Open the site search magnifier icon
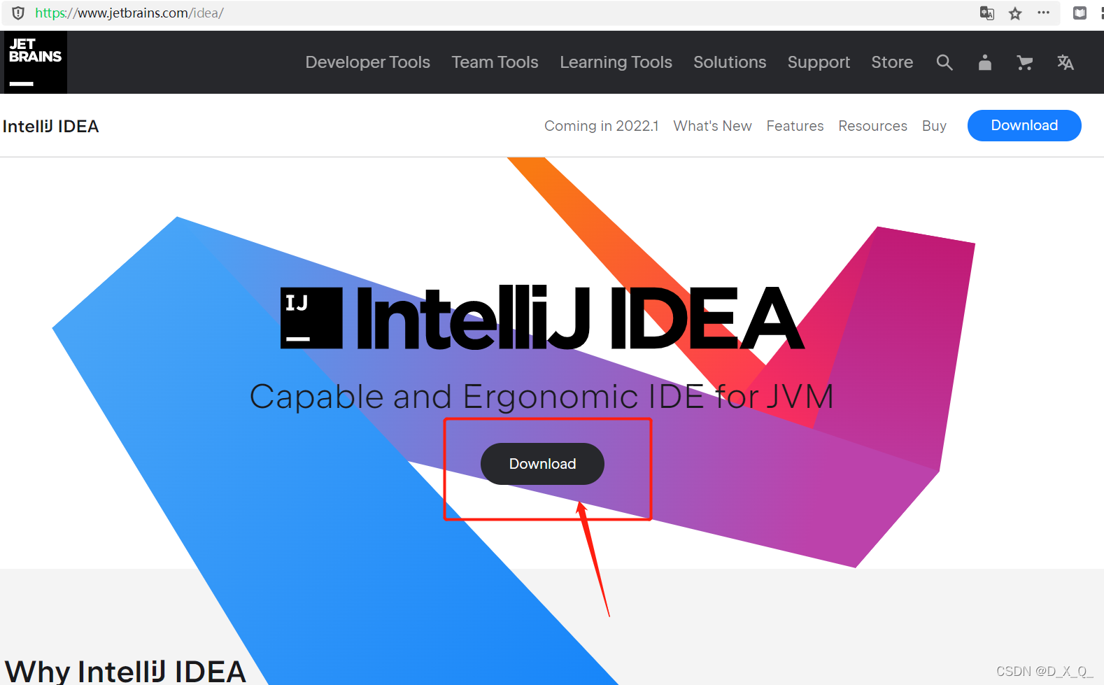Image resolution: width=1104 pixels, height=685 pixels. point(944,62)
